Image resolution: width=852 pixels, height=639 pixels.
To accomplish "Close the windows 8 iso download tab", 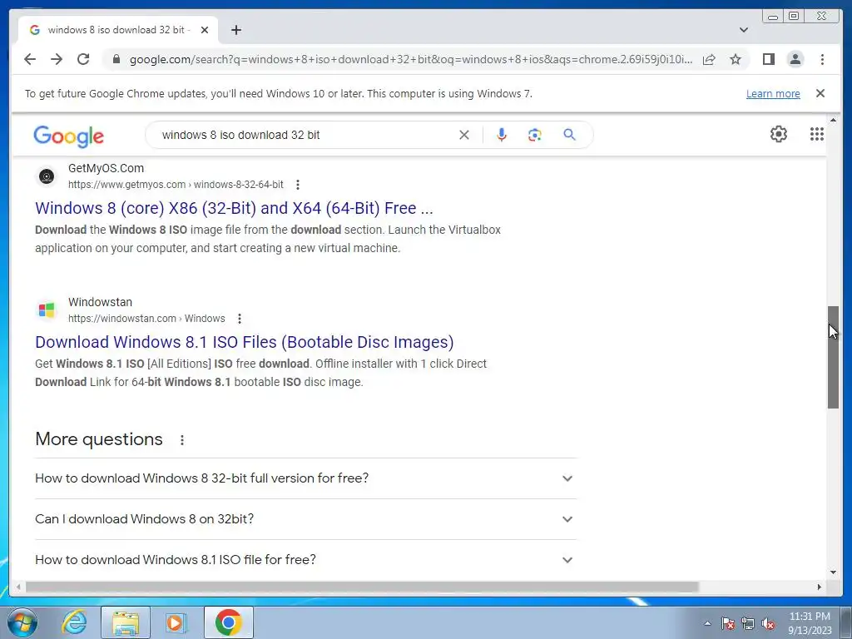I will (x=205, y=30).
